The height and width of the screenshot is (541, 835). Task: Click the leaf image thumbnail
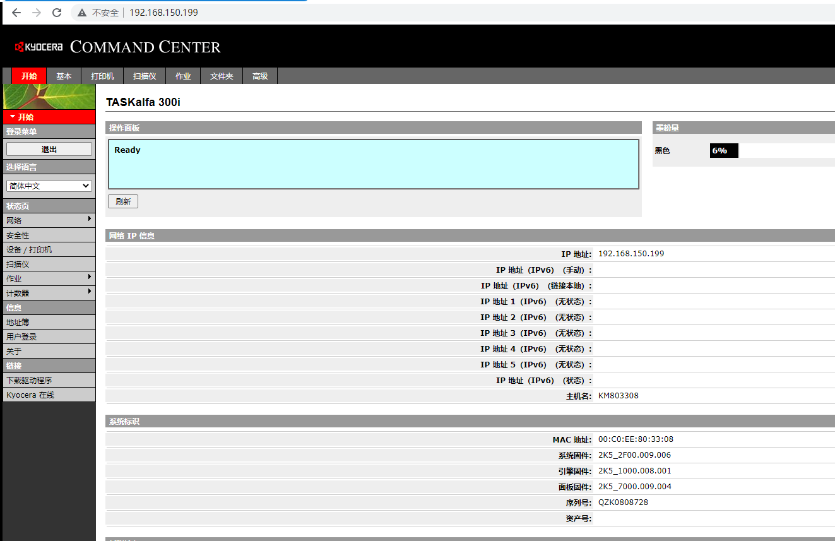click(49, 97)
